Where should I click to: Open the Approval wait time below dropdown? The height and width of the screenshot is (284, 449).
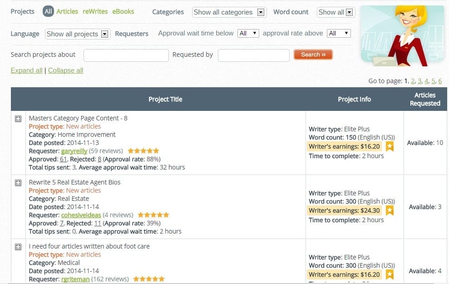248,33
